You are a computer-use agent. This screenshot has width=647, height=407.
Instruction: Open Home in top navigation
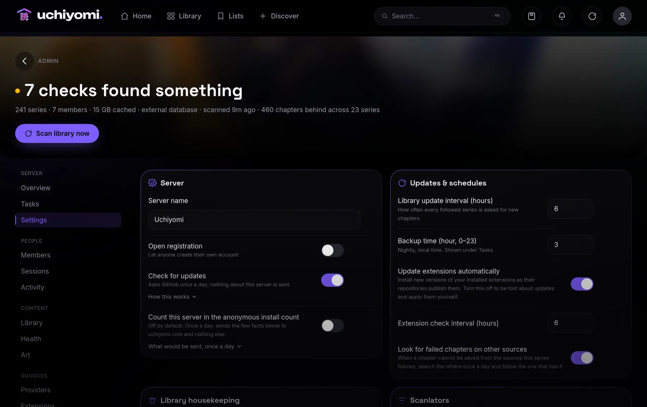click(136, 16)
